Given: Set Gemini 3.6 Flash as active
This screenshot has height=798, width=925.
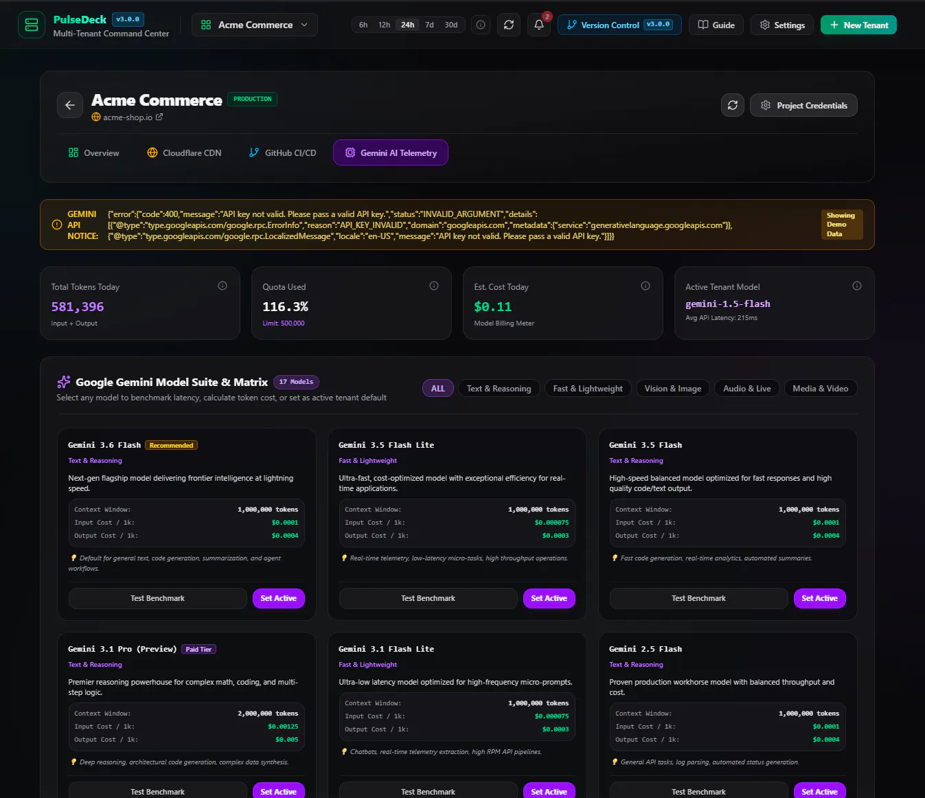Looking at the screenshot, I should 279,598.
